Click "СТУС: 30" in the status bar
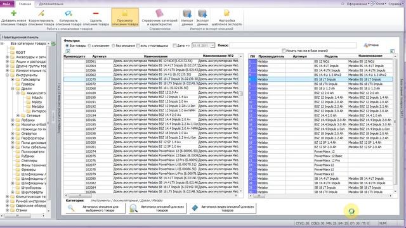The width and height of the screenshot is (406, 228). click(x=303, y=223)
